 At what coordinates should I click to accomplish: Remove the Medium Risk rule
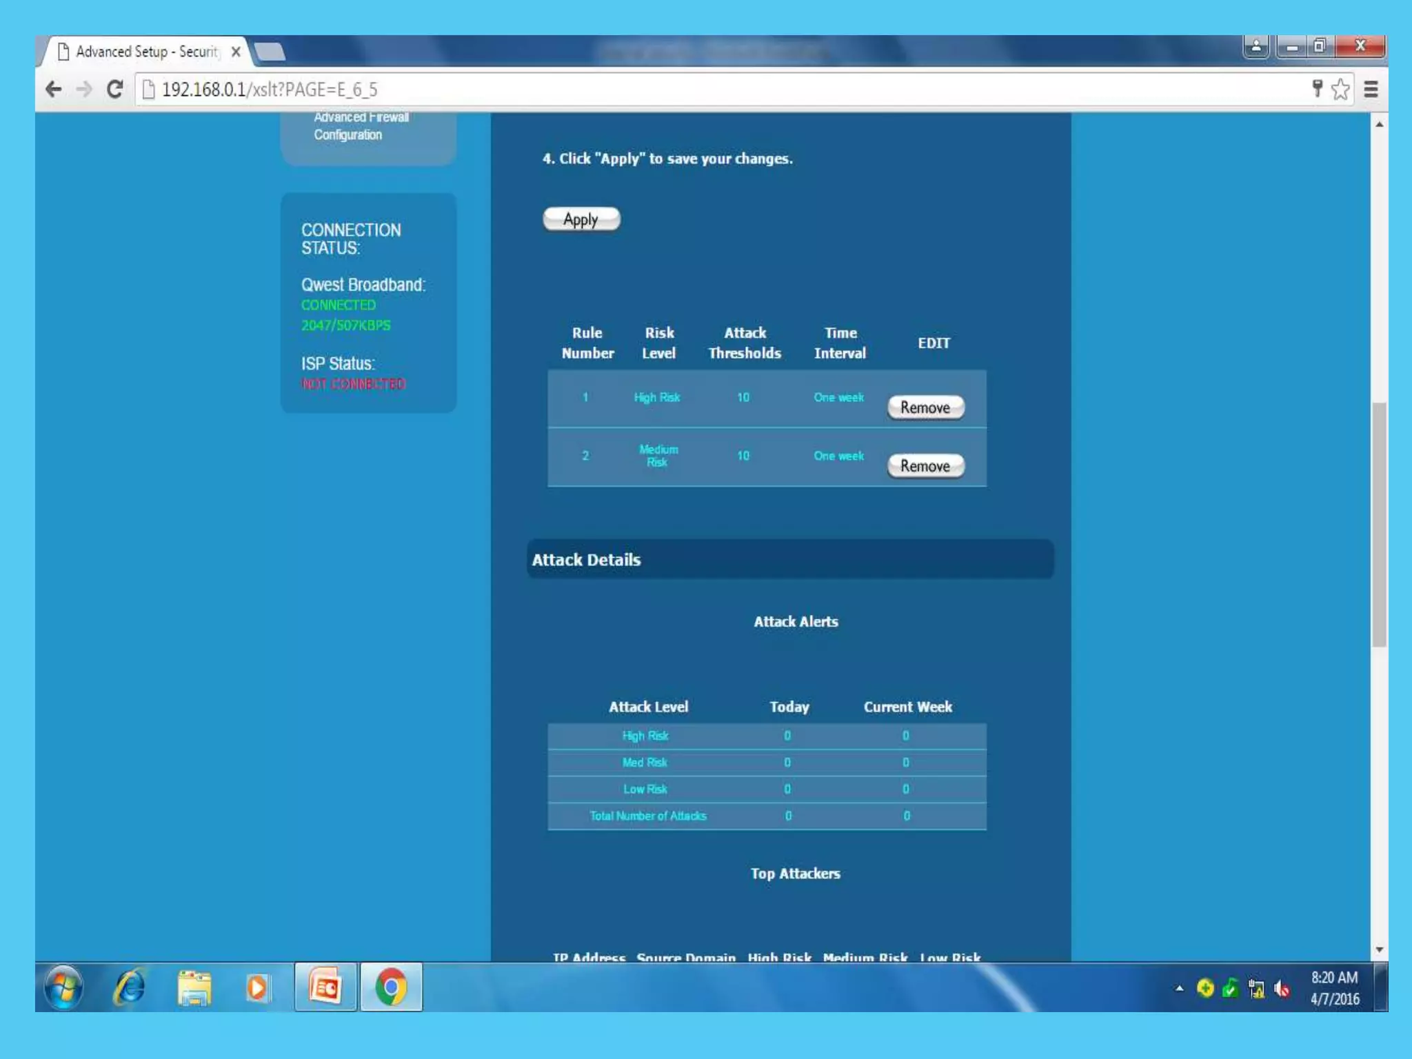(x=925, y=466)
